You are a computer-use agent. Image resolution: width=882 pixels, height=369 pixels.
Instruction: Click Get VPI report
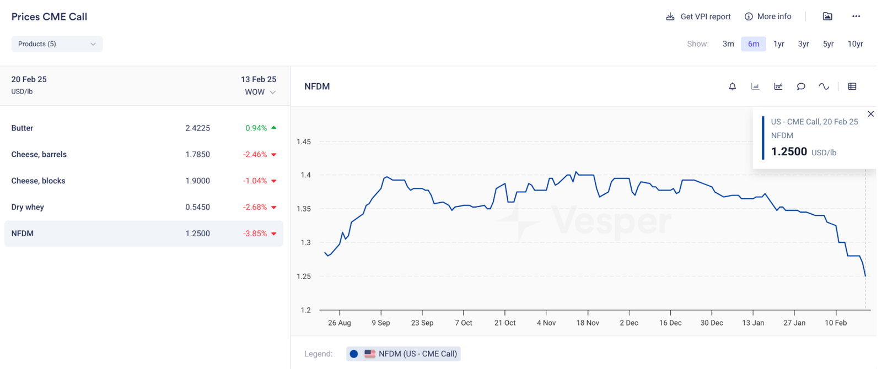pos(698,17)
